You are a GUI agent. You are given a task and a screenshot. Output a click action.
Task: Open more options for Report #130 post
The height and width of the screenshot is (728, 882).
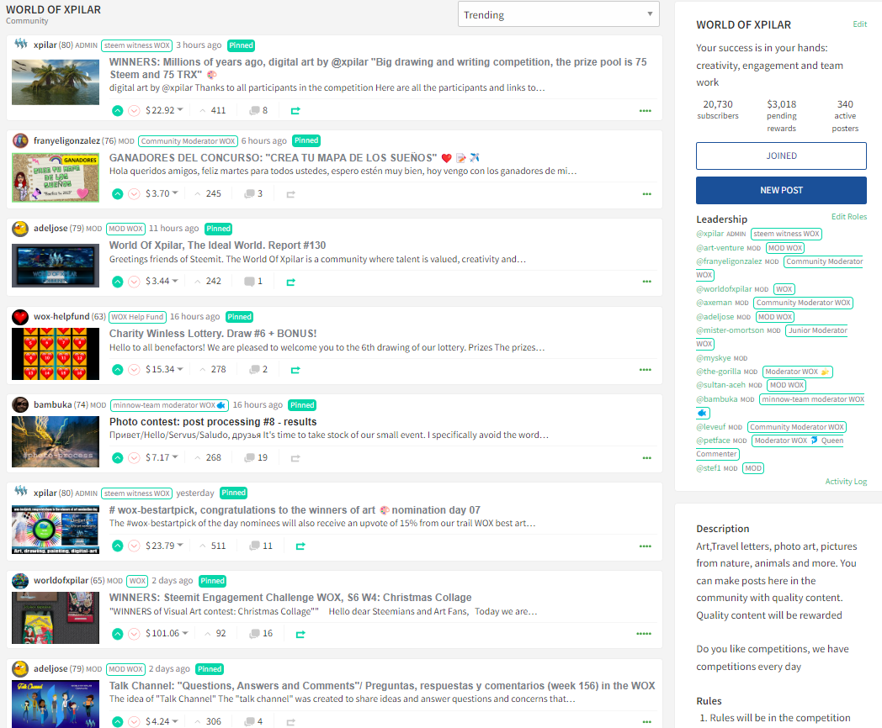pyautogui.click(x=647, y=282)
